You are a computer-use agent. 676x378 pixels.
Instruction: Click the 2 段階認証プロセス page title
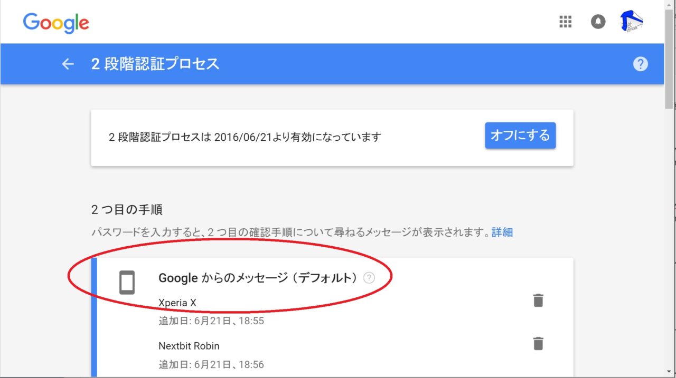pyautogui.click(x=155, y=64)
